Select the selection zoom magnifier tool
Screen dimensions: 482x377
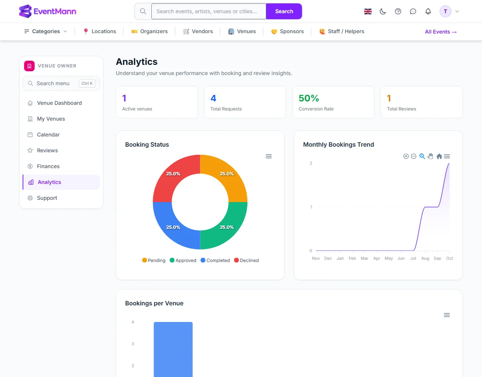(422, 156)
